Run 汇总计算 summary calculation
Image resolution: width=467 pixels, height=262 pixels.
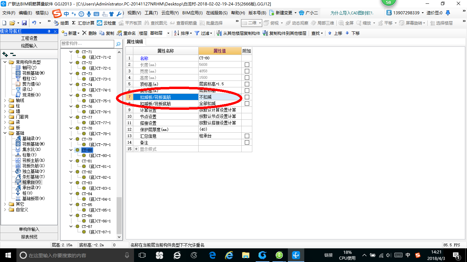click(83, 23)
